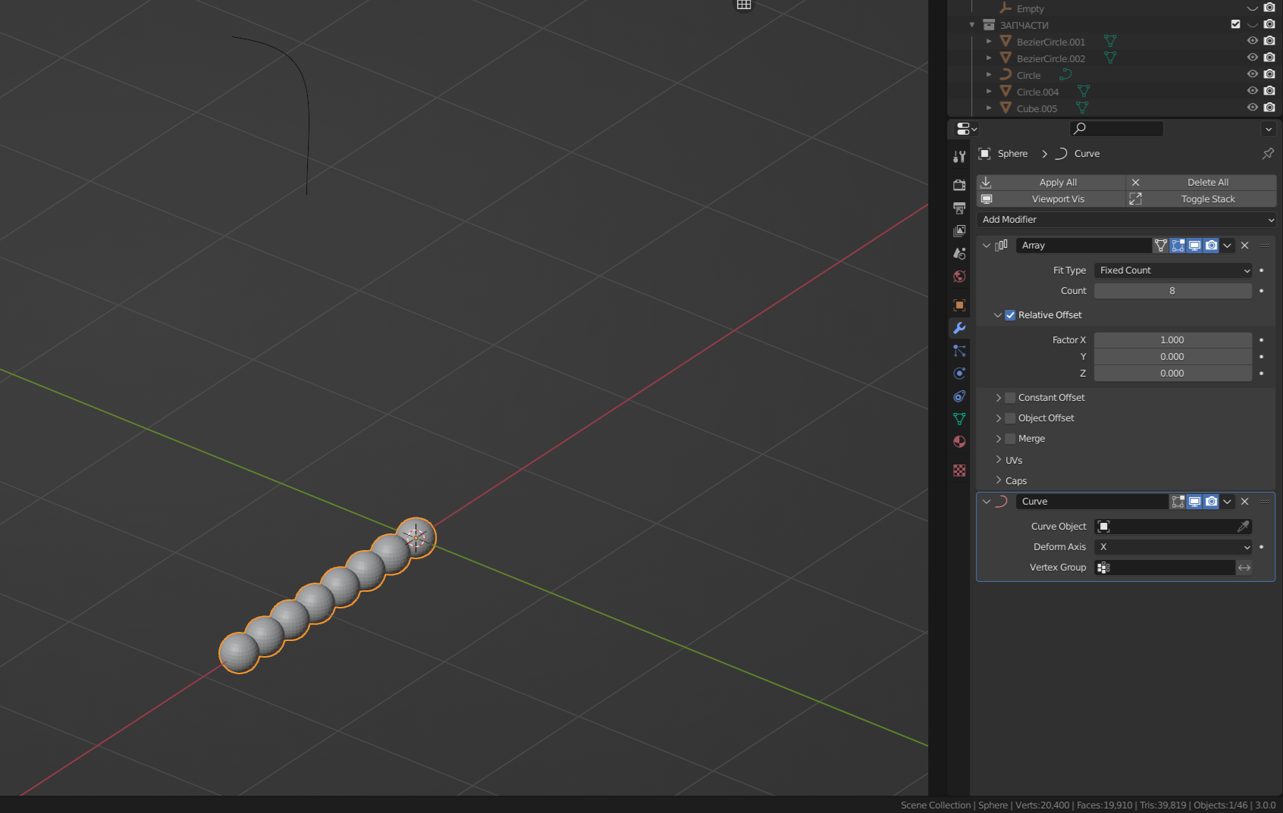1283x813 pixels.
Task: Click the Array modifier icon
Action: tap(1002, 245)
